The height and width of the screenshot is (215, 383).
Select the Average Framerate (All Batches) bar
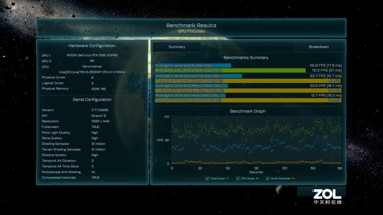193,65
